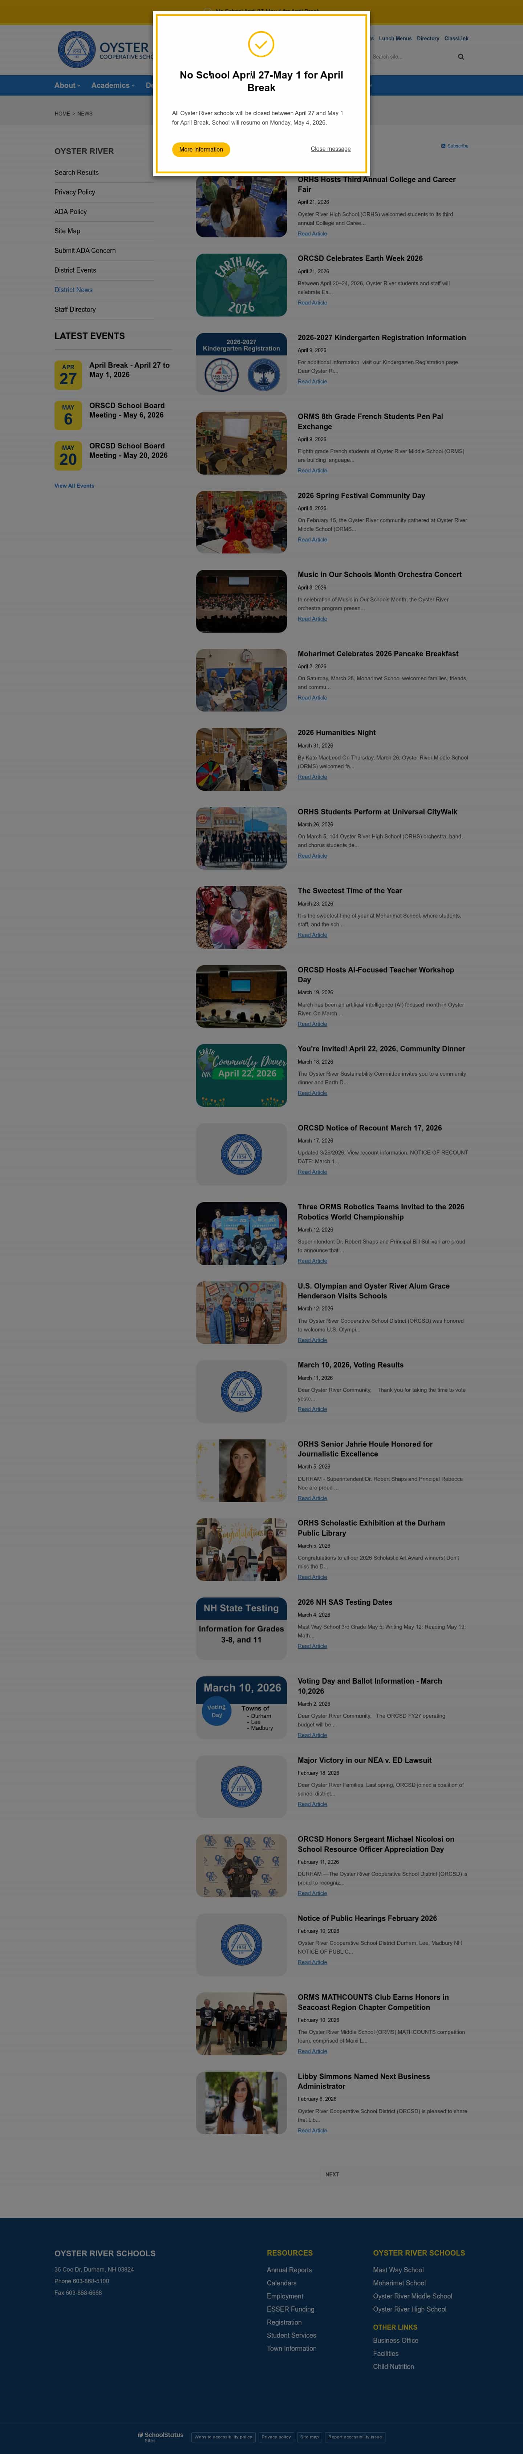
Task: Open Mast Way School footer link
Action: tap(398, 2270)
